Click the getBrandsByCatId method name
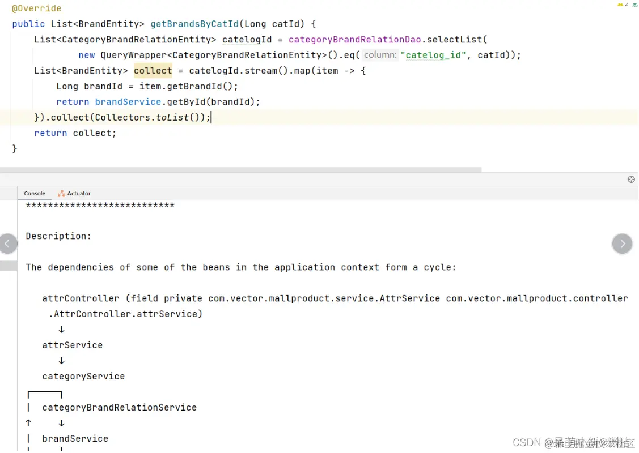The height and width of the screenshot is (453, 639). [194, 24]
